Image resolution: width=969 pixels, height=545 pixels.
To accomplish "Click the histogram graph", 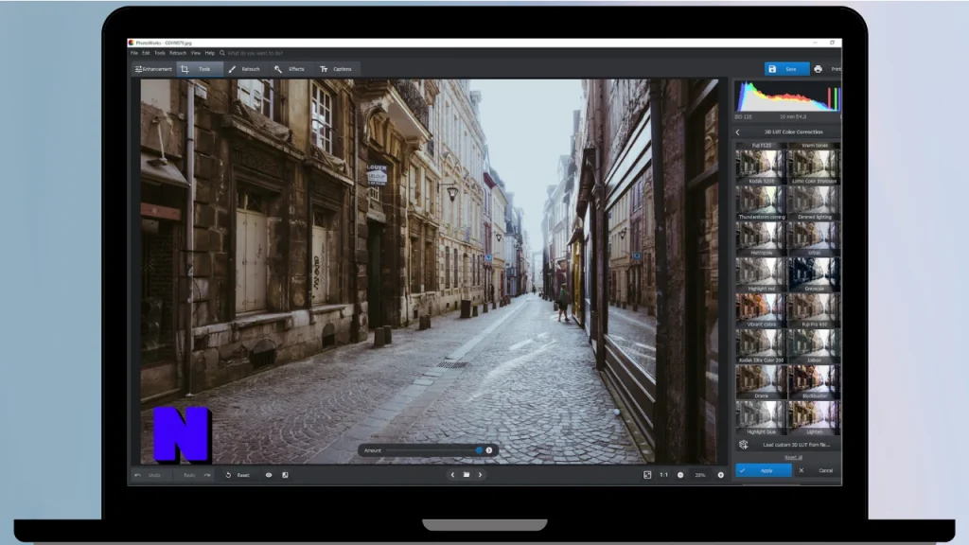I will pos(787,97).
